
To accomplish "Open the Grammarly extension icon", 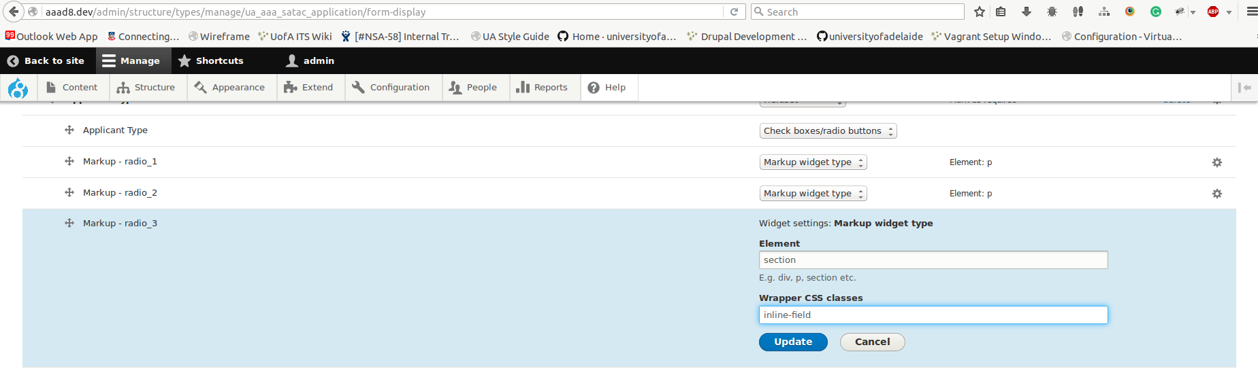I will point(1156,12).
